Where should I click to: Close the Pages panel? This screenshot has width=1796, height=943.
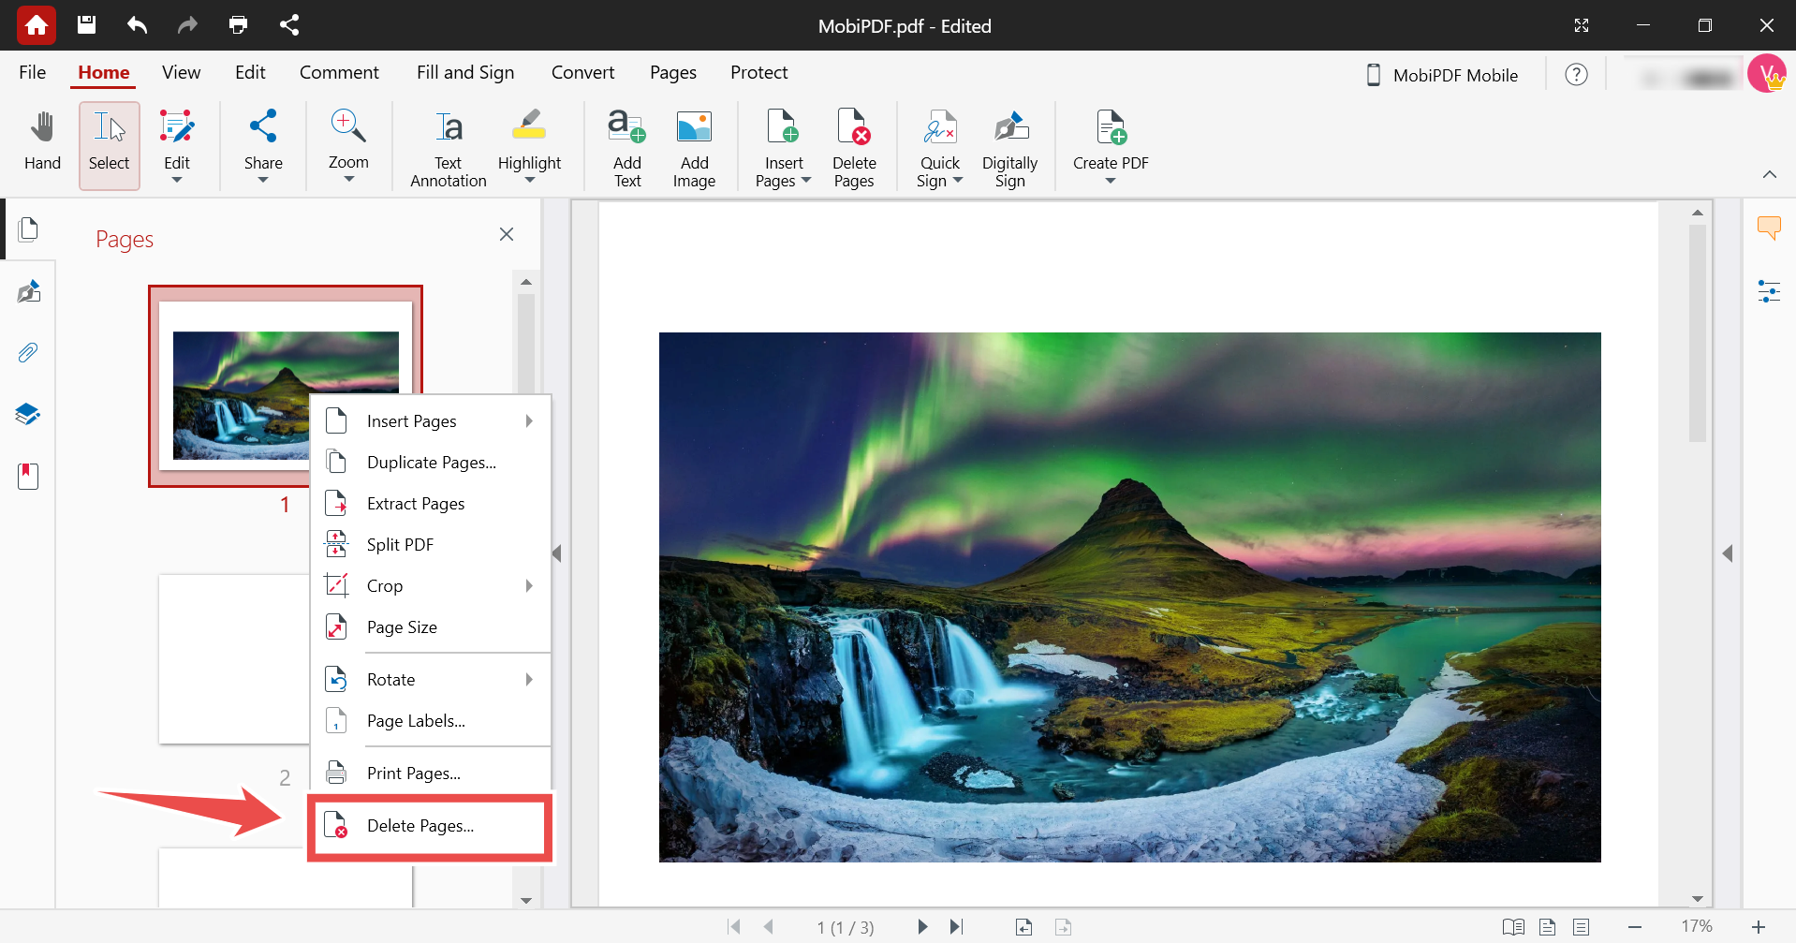(x=507, y=234)
